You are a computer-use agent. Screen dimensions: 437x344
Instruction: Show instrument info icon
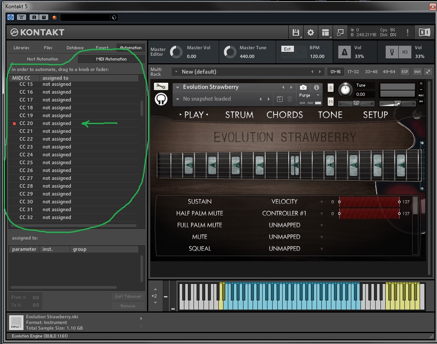click(x=316, y=87)
